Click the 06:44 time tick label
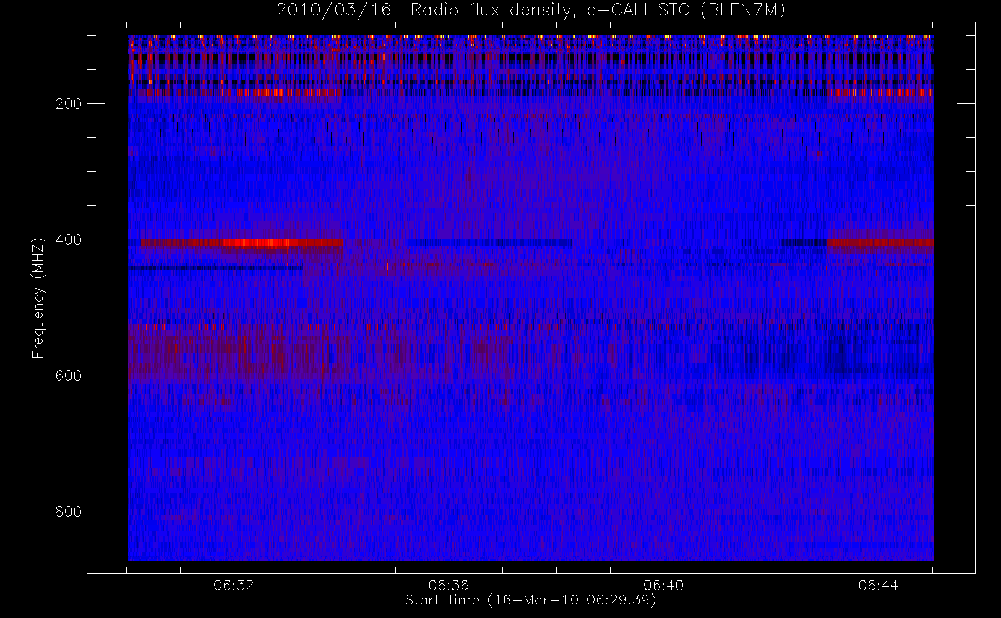 (x=879, y=585)
